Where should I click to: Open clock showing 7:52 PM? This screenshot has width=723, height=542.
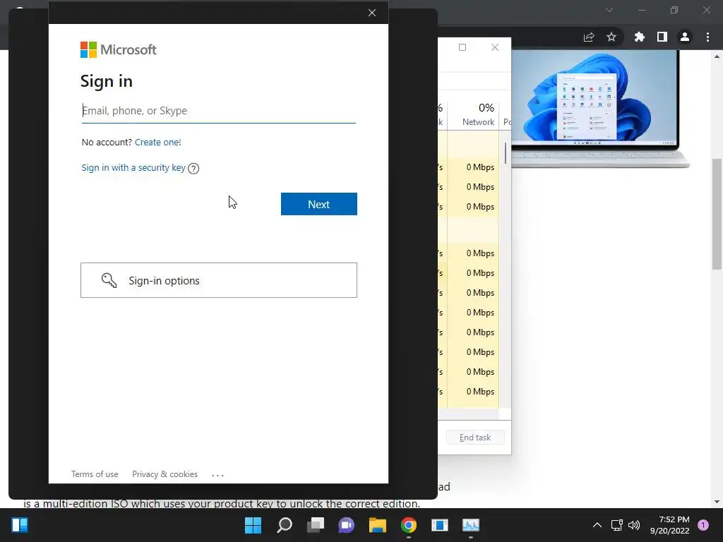669,525
